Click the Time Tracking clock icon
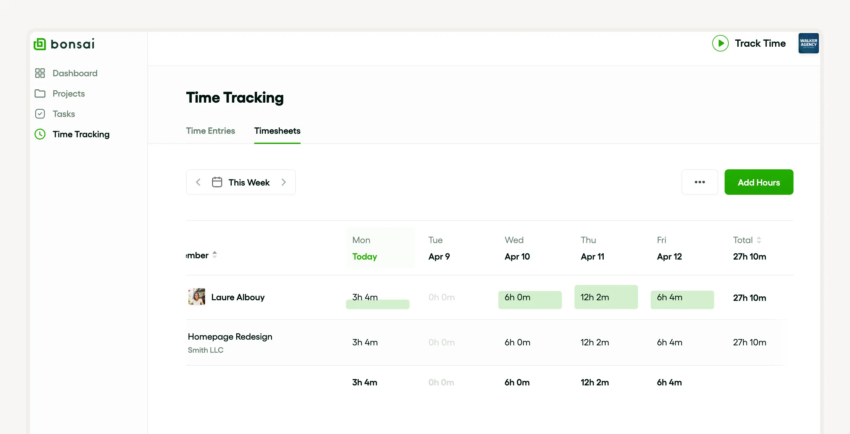This screenshot has width=850, height=434. coord(40,134)
